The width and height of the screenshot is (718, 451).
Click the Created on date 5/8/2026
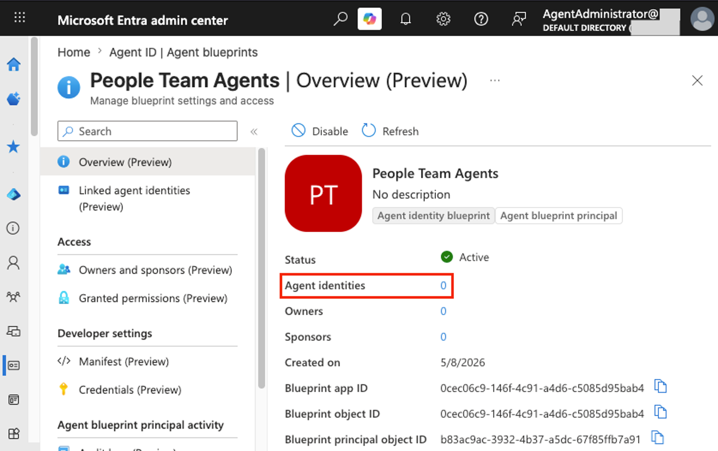coord(463,363)
